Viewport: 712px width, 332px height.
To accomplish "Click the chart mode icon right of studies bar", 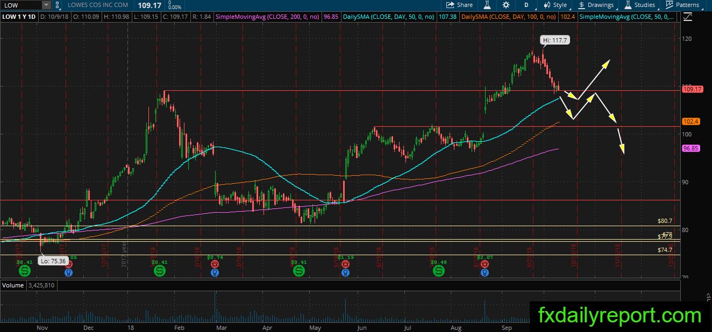I will pos(687,17).
